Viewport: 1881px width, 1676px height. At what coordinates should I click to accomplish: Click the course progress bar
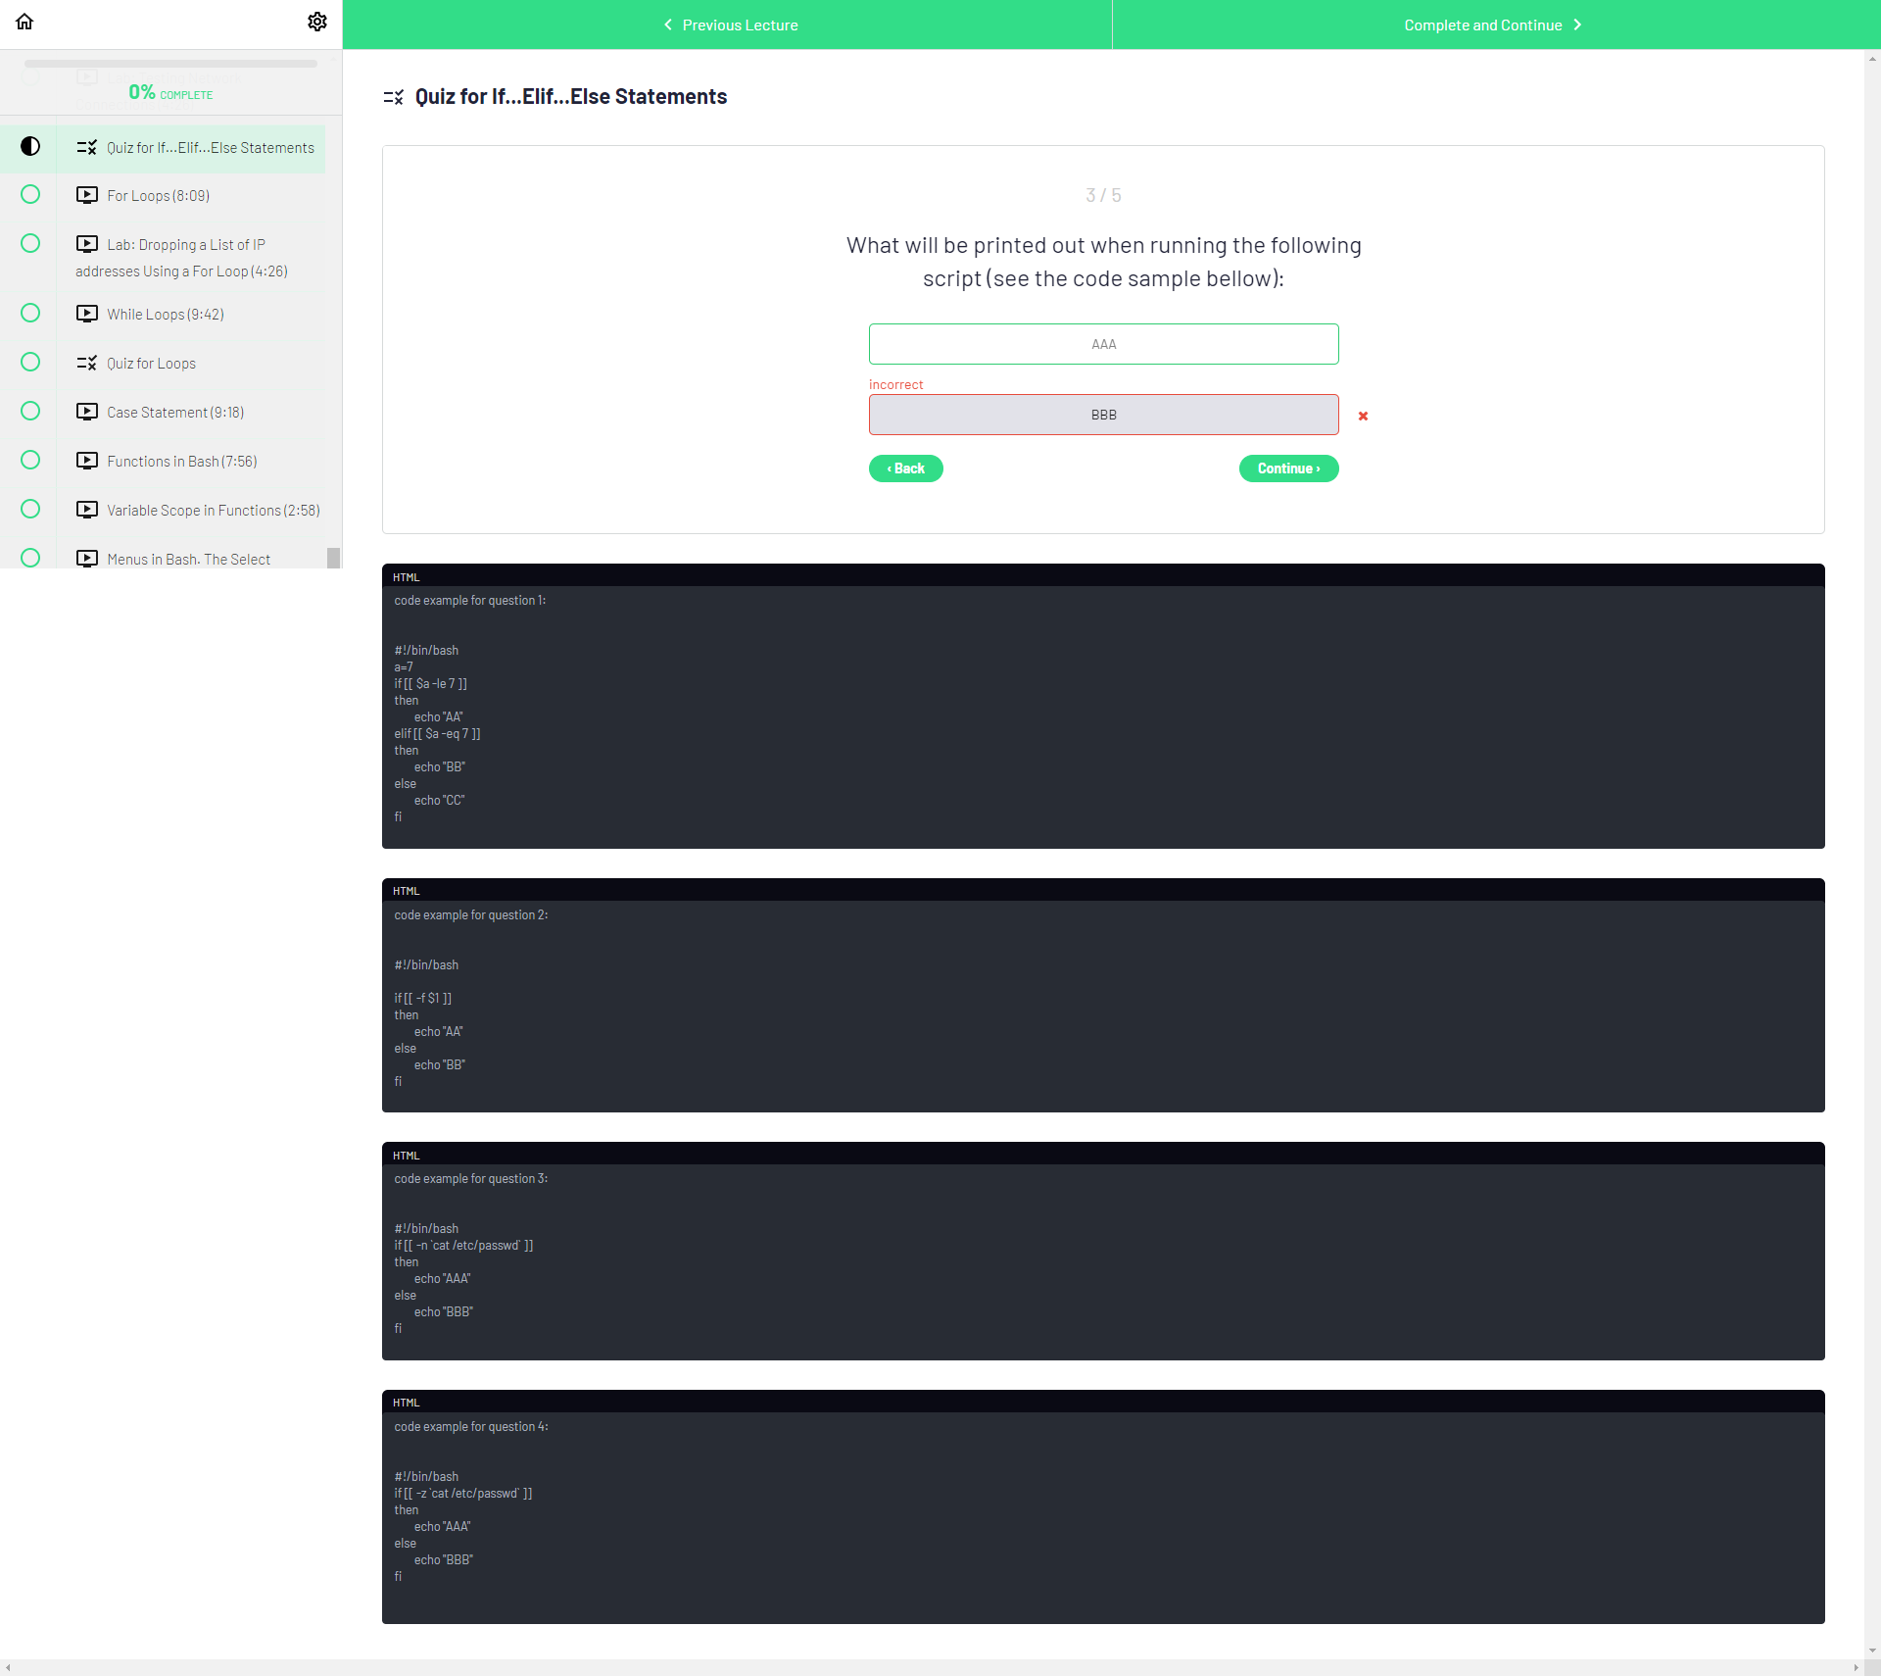170,64
